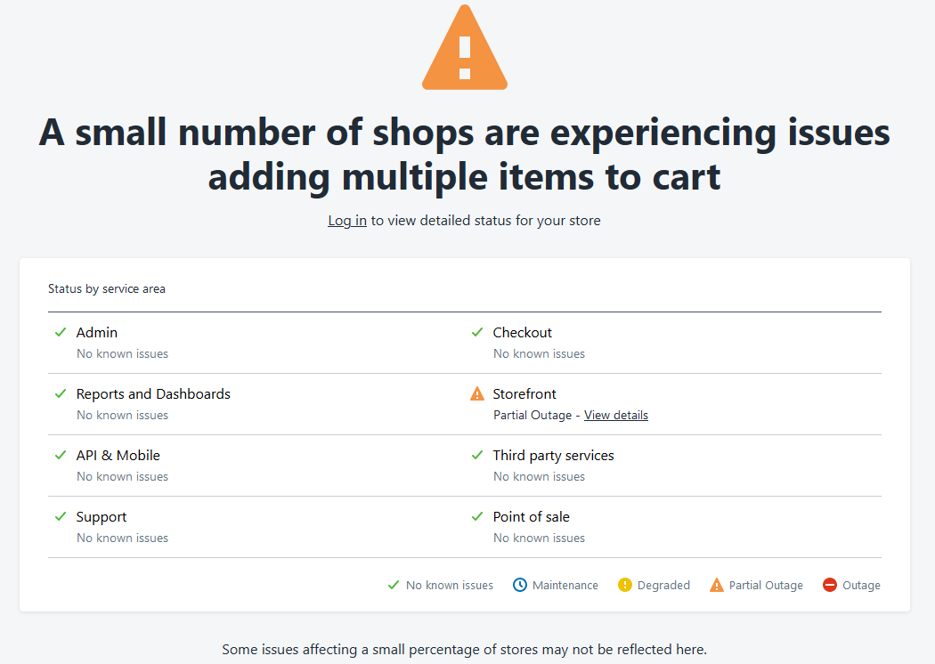Click the green check beside Admin
The height and width of the screenshot is (664, 935).
click(x=60, y=332)
